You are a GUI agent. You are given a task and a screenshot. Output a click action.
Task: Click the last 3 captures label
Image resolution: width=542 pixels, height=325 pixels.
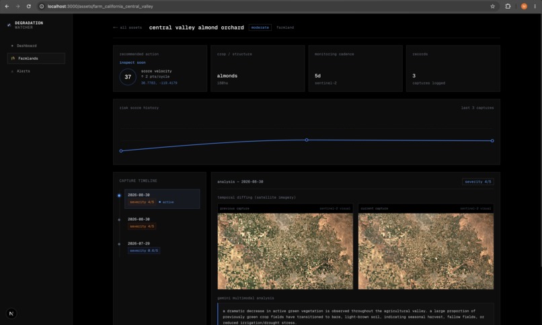(477, 107)
